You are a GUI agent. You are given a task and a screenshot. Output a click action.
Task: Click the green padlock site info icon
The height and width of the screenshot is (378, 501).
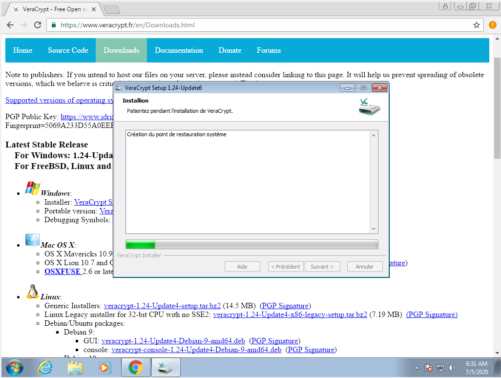[54, 25]
